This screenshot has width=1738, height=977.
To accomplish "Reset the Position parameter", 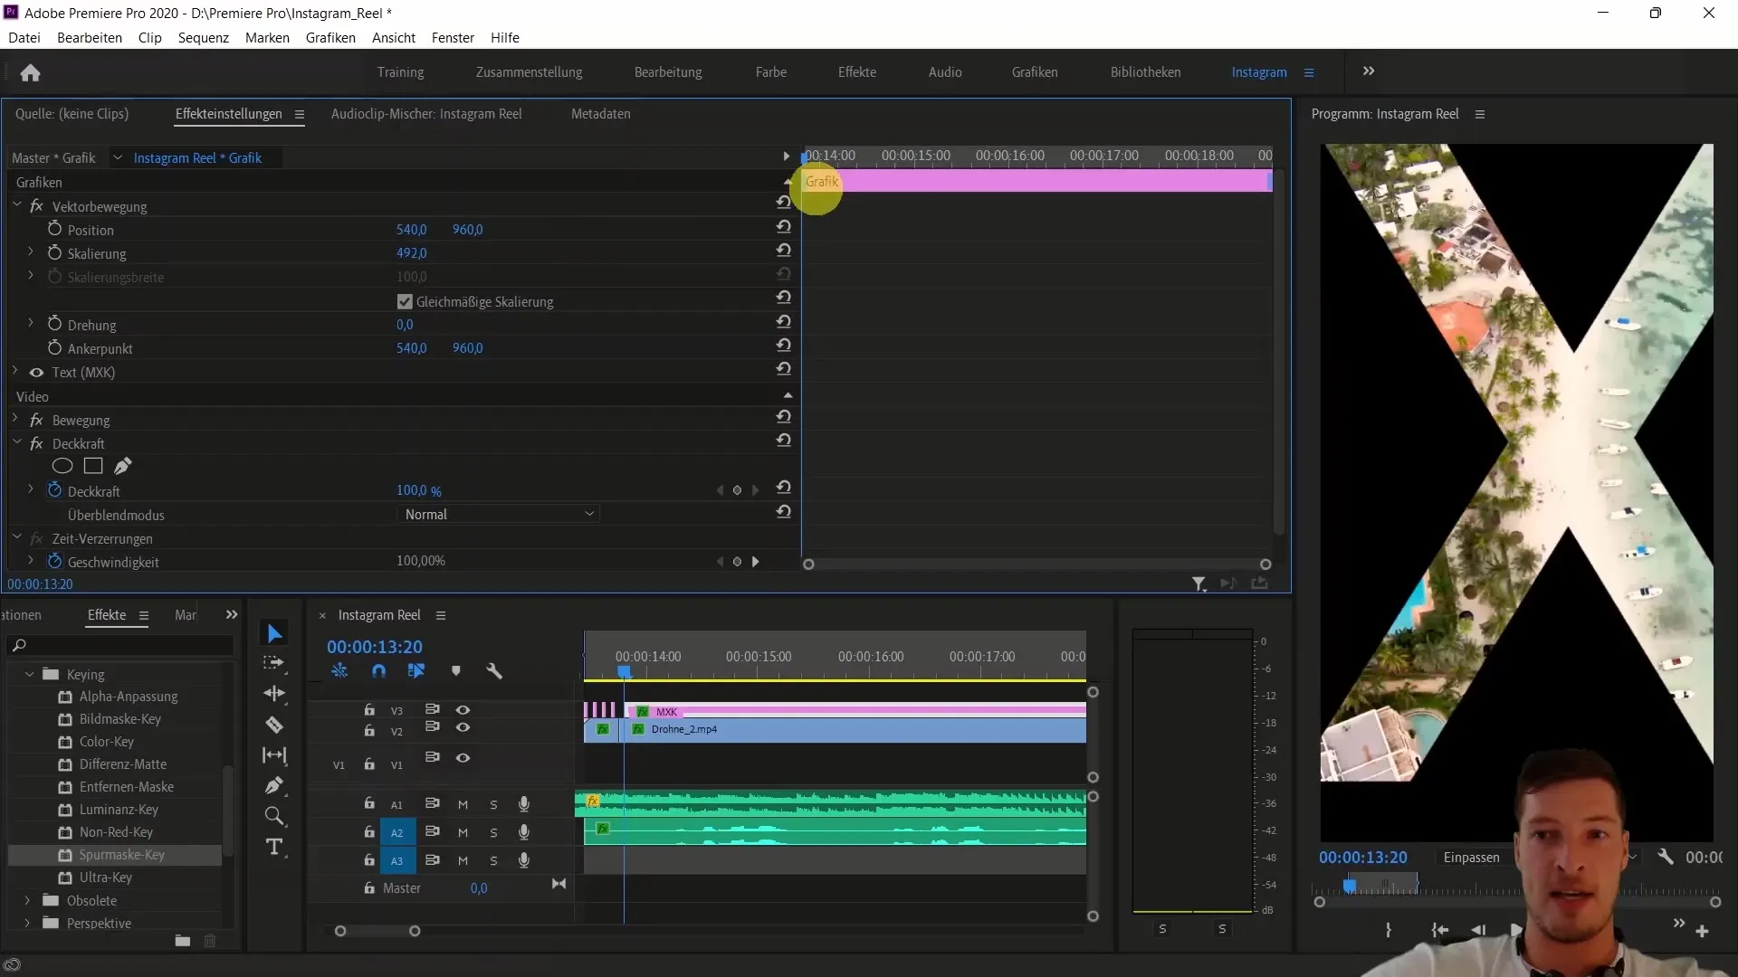I will click(784, 226).
